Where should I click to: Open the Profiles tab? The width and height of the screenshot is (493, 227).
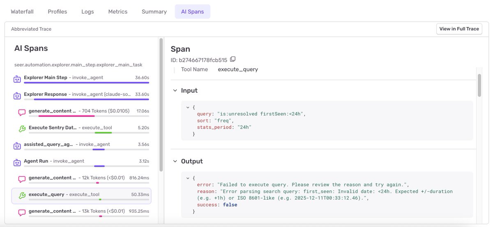[x=58, y=11]
